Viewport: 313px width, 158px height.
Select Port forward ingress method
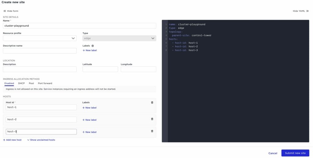click(45, 83)
